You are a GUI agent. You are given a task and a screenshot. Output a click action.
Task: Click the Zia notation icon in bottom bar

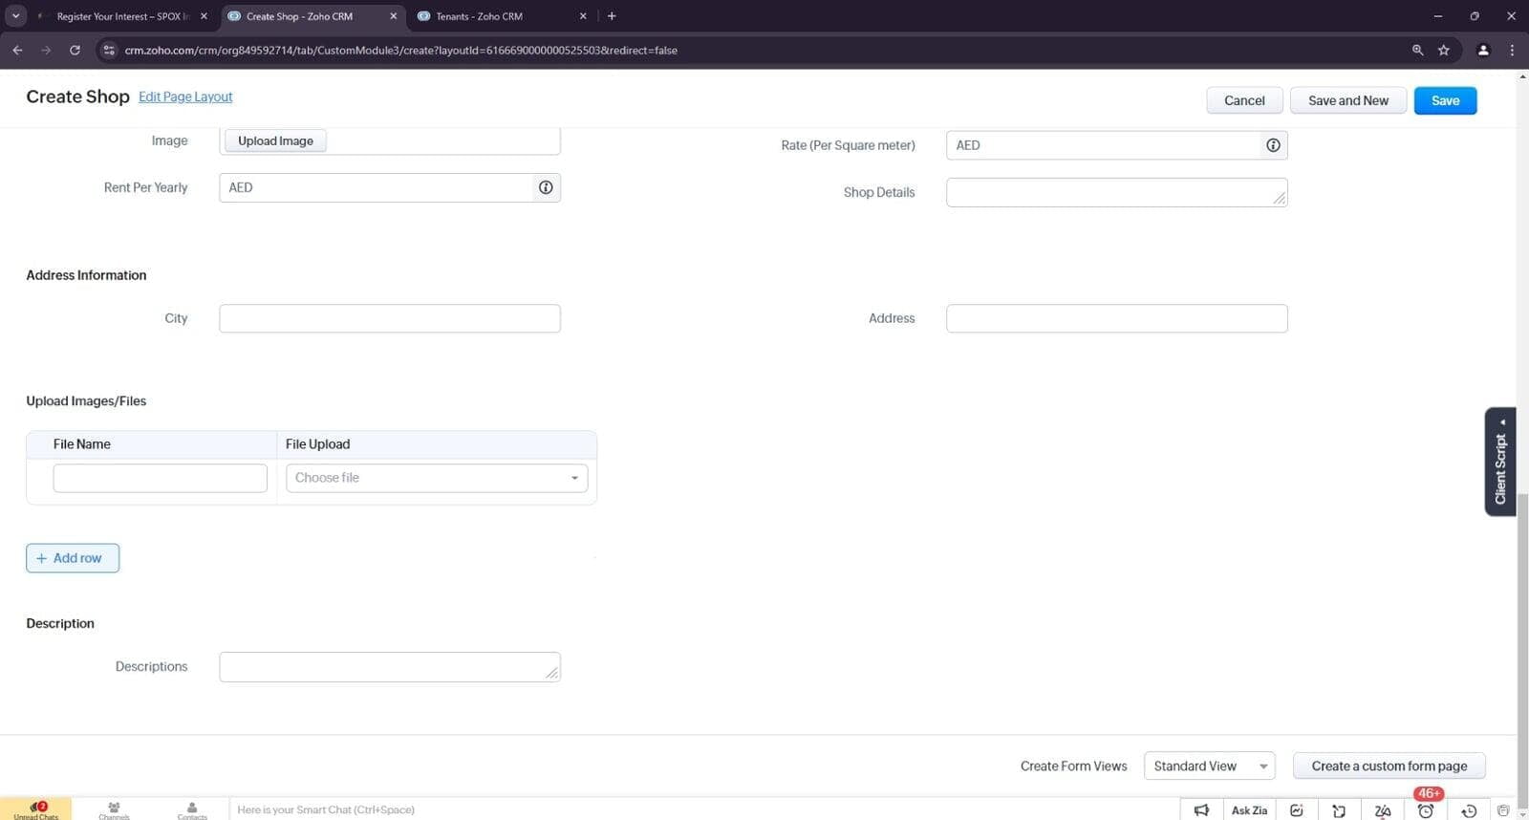1383,810
